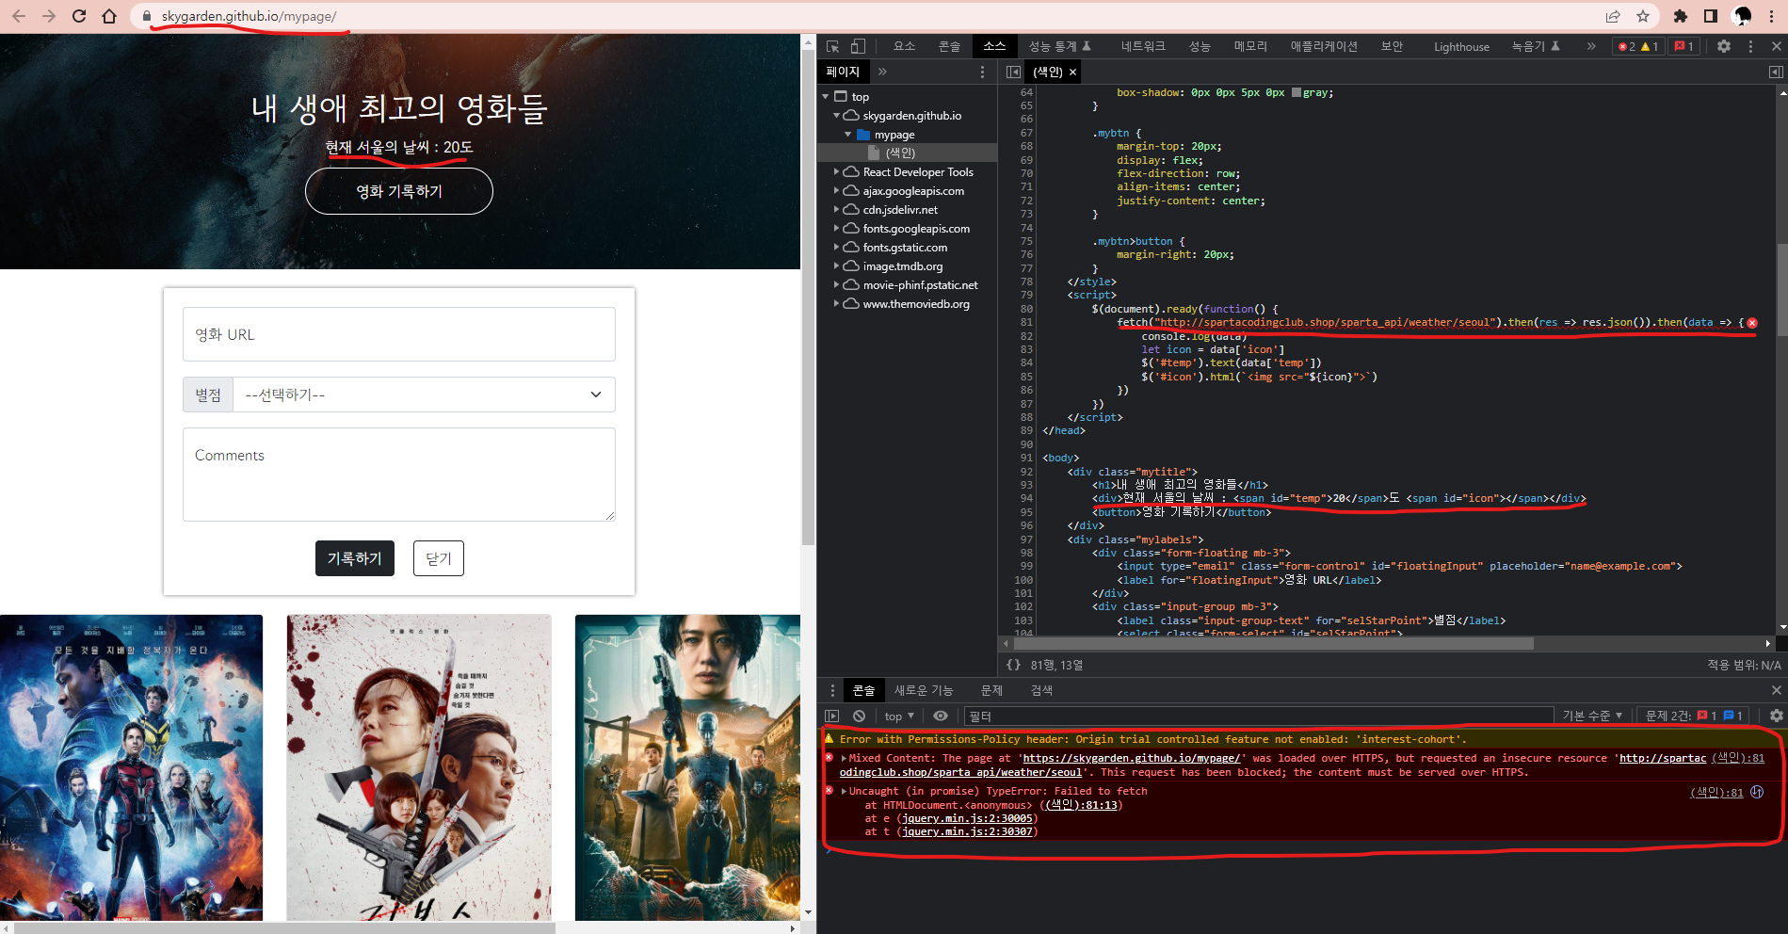
Task: Toggle DevTools device toolbar emulation
Action: [x=858, y=46]
